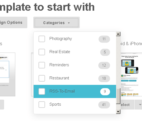
Task: Click the Restaurant count badge 18
Action: click(x=104, y=79)
